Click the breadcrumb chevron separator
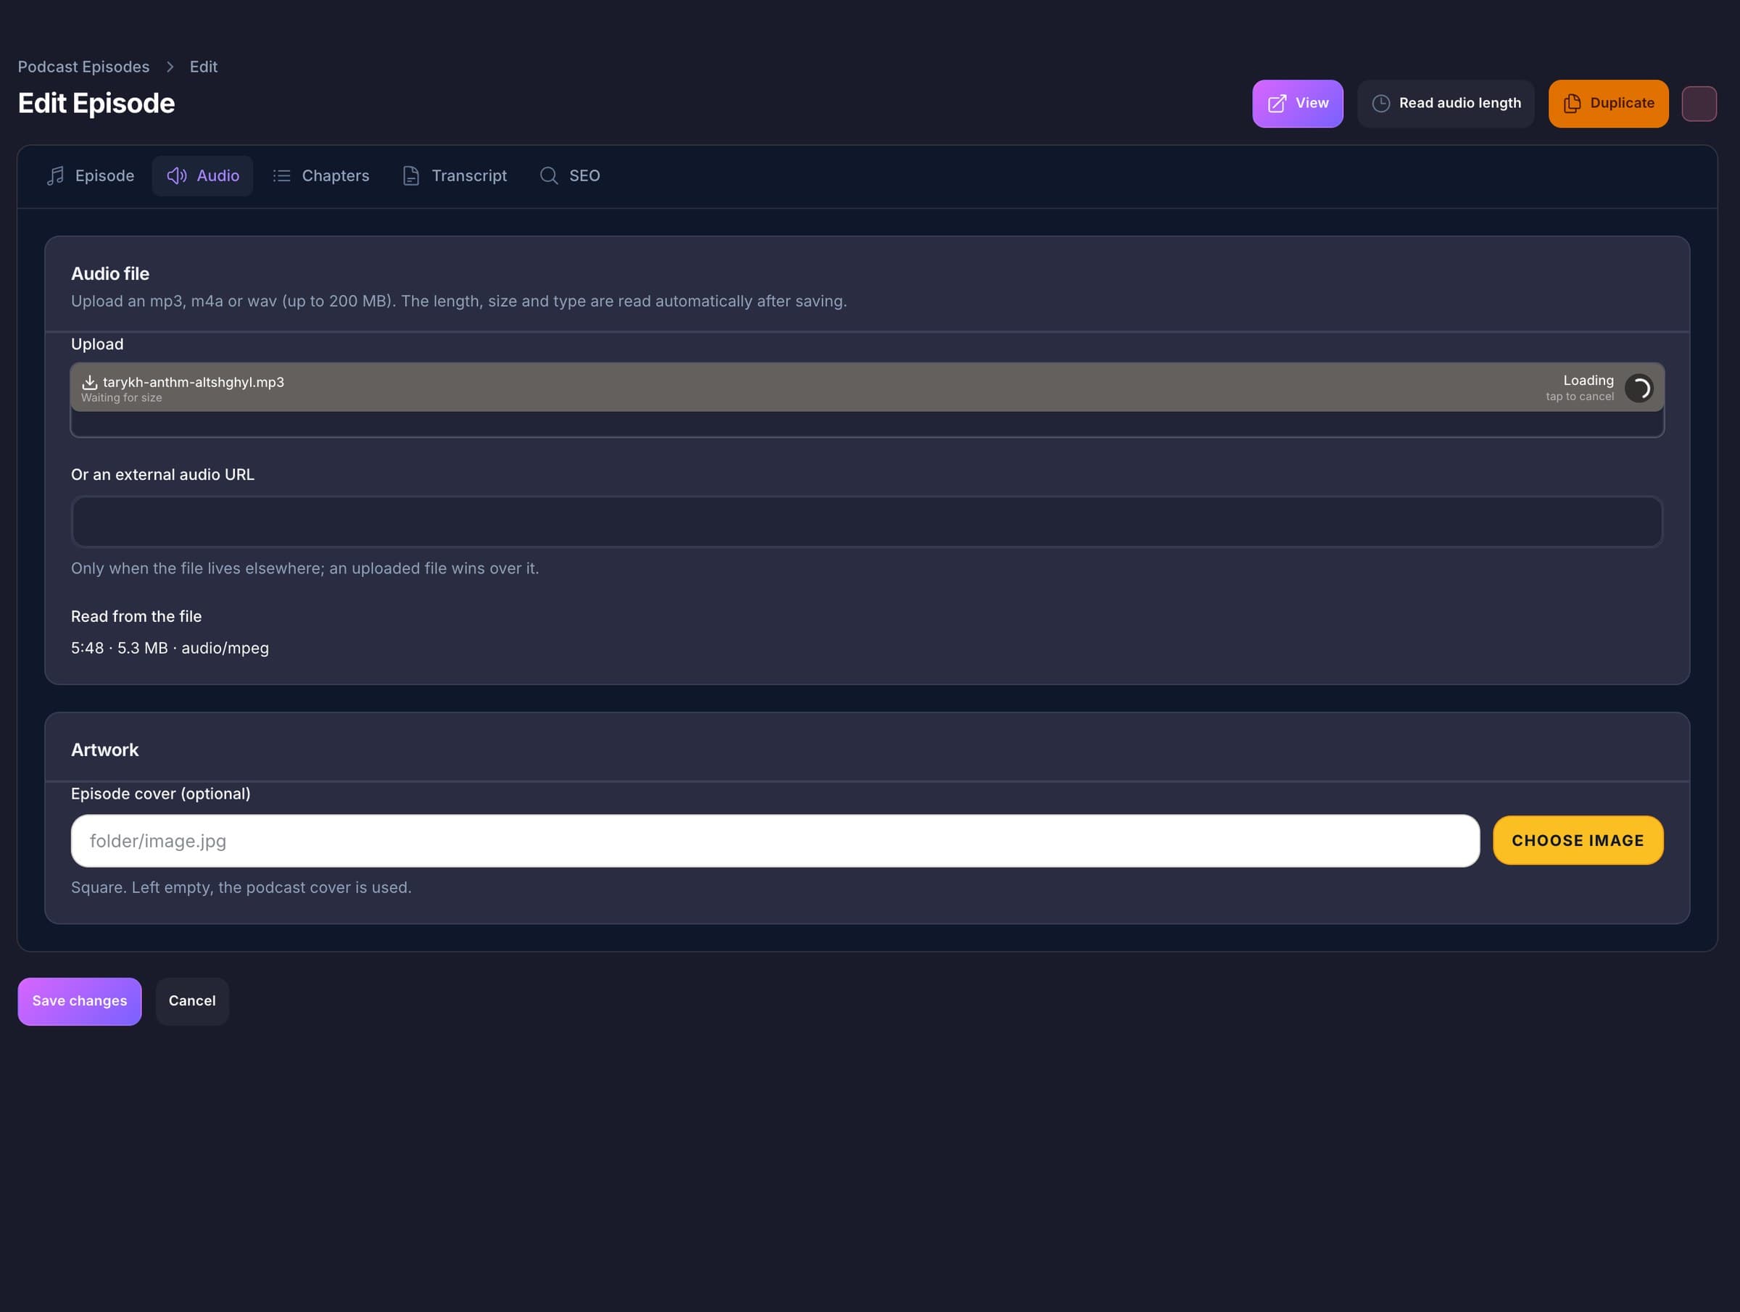Viewport: 1740px width, 1312px height. click(x=170, y=67)
